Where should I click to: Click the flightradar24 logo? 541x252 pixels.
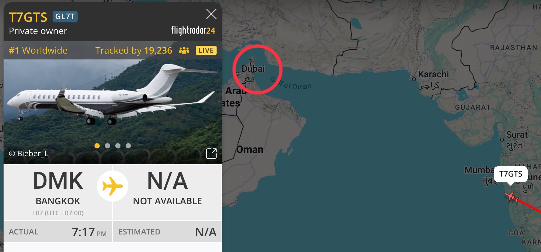tap(193, 30)
